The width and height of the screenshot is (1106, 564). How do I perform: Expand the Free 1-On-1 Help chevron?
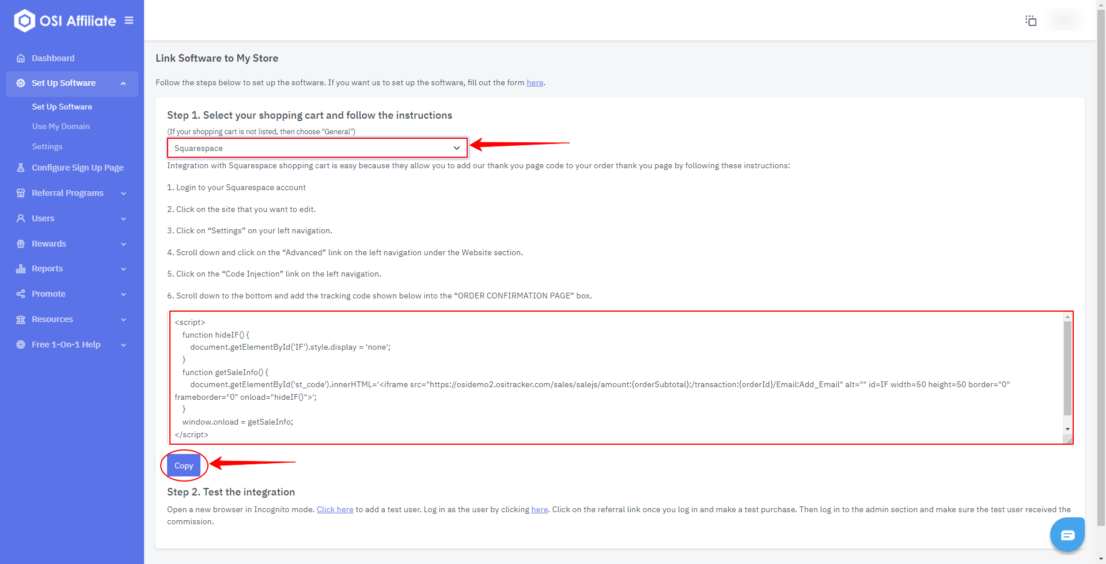123,345
